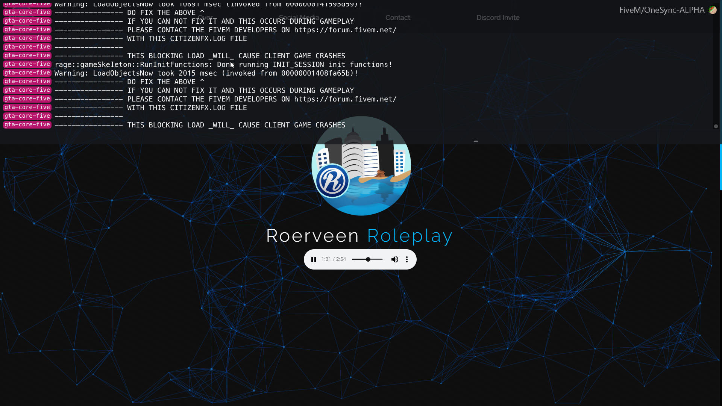The height and width of the screenshot is (406, 722).
Task: Mute audio via speaker icon
Action: pyautogui.click(x=394, y=259)
